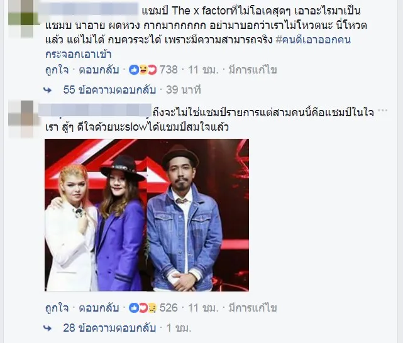The height and width of the screenshot is (343, 403).
Task: Click the reaction emoji icons on first comment
Action: 143,70
